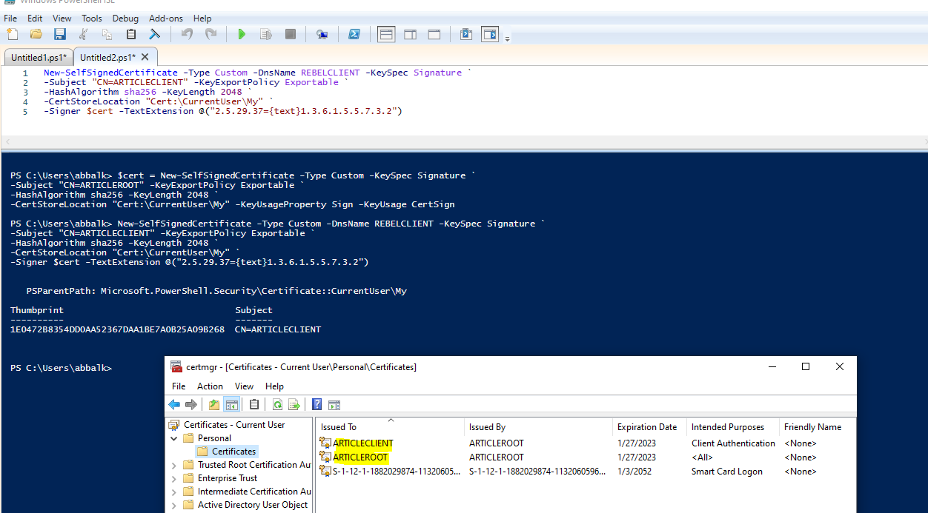Save the script with the floppy disk icon

60,34
